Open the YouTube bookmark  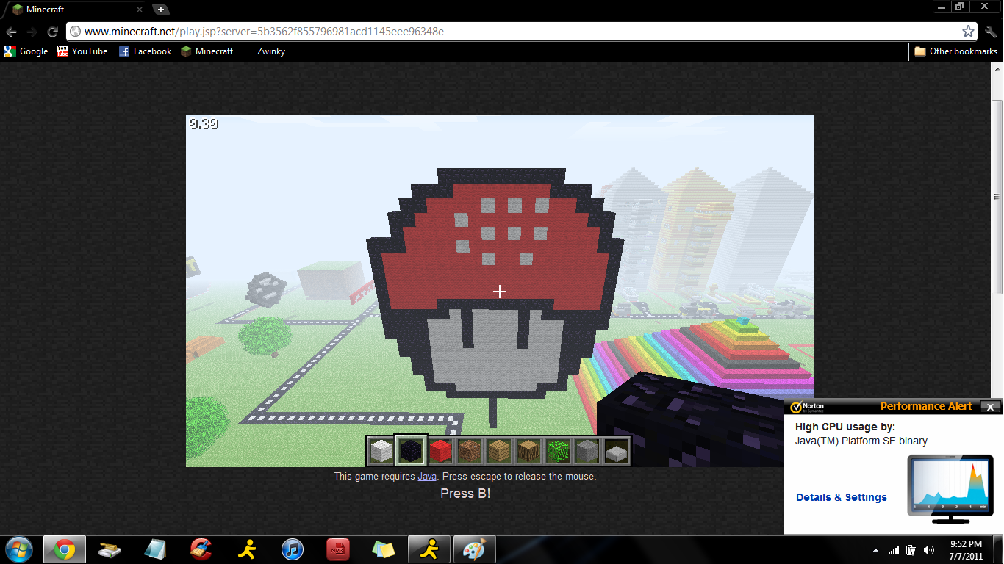[x=82, y=51]
